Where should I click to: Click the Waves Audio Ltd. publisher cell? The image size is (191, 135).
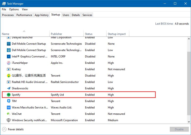point(61,108)
